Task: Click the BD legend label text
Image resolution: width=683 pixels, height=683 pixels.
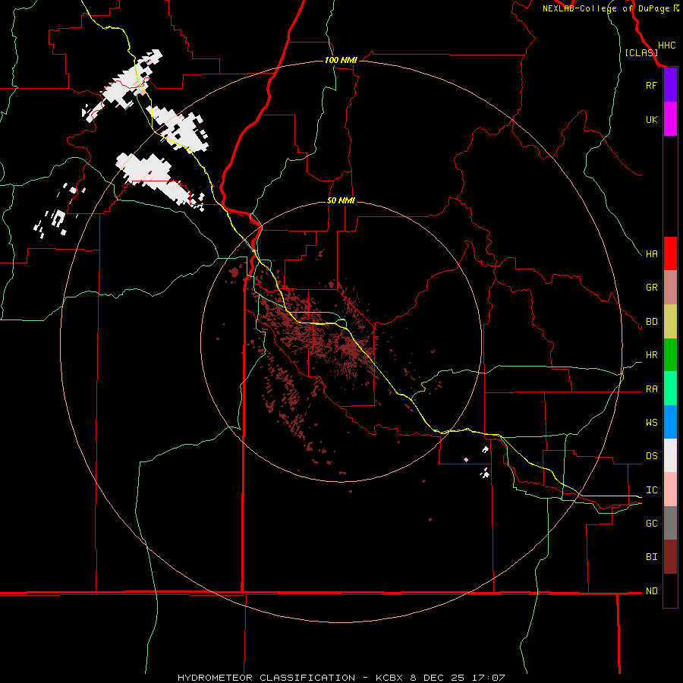Action: click(x=651, y=322)
